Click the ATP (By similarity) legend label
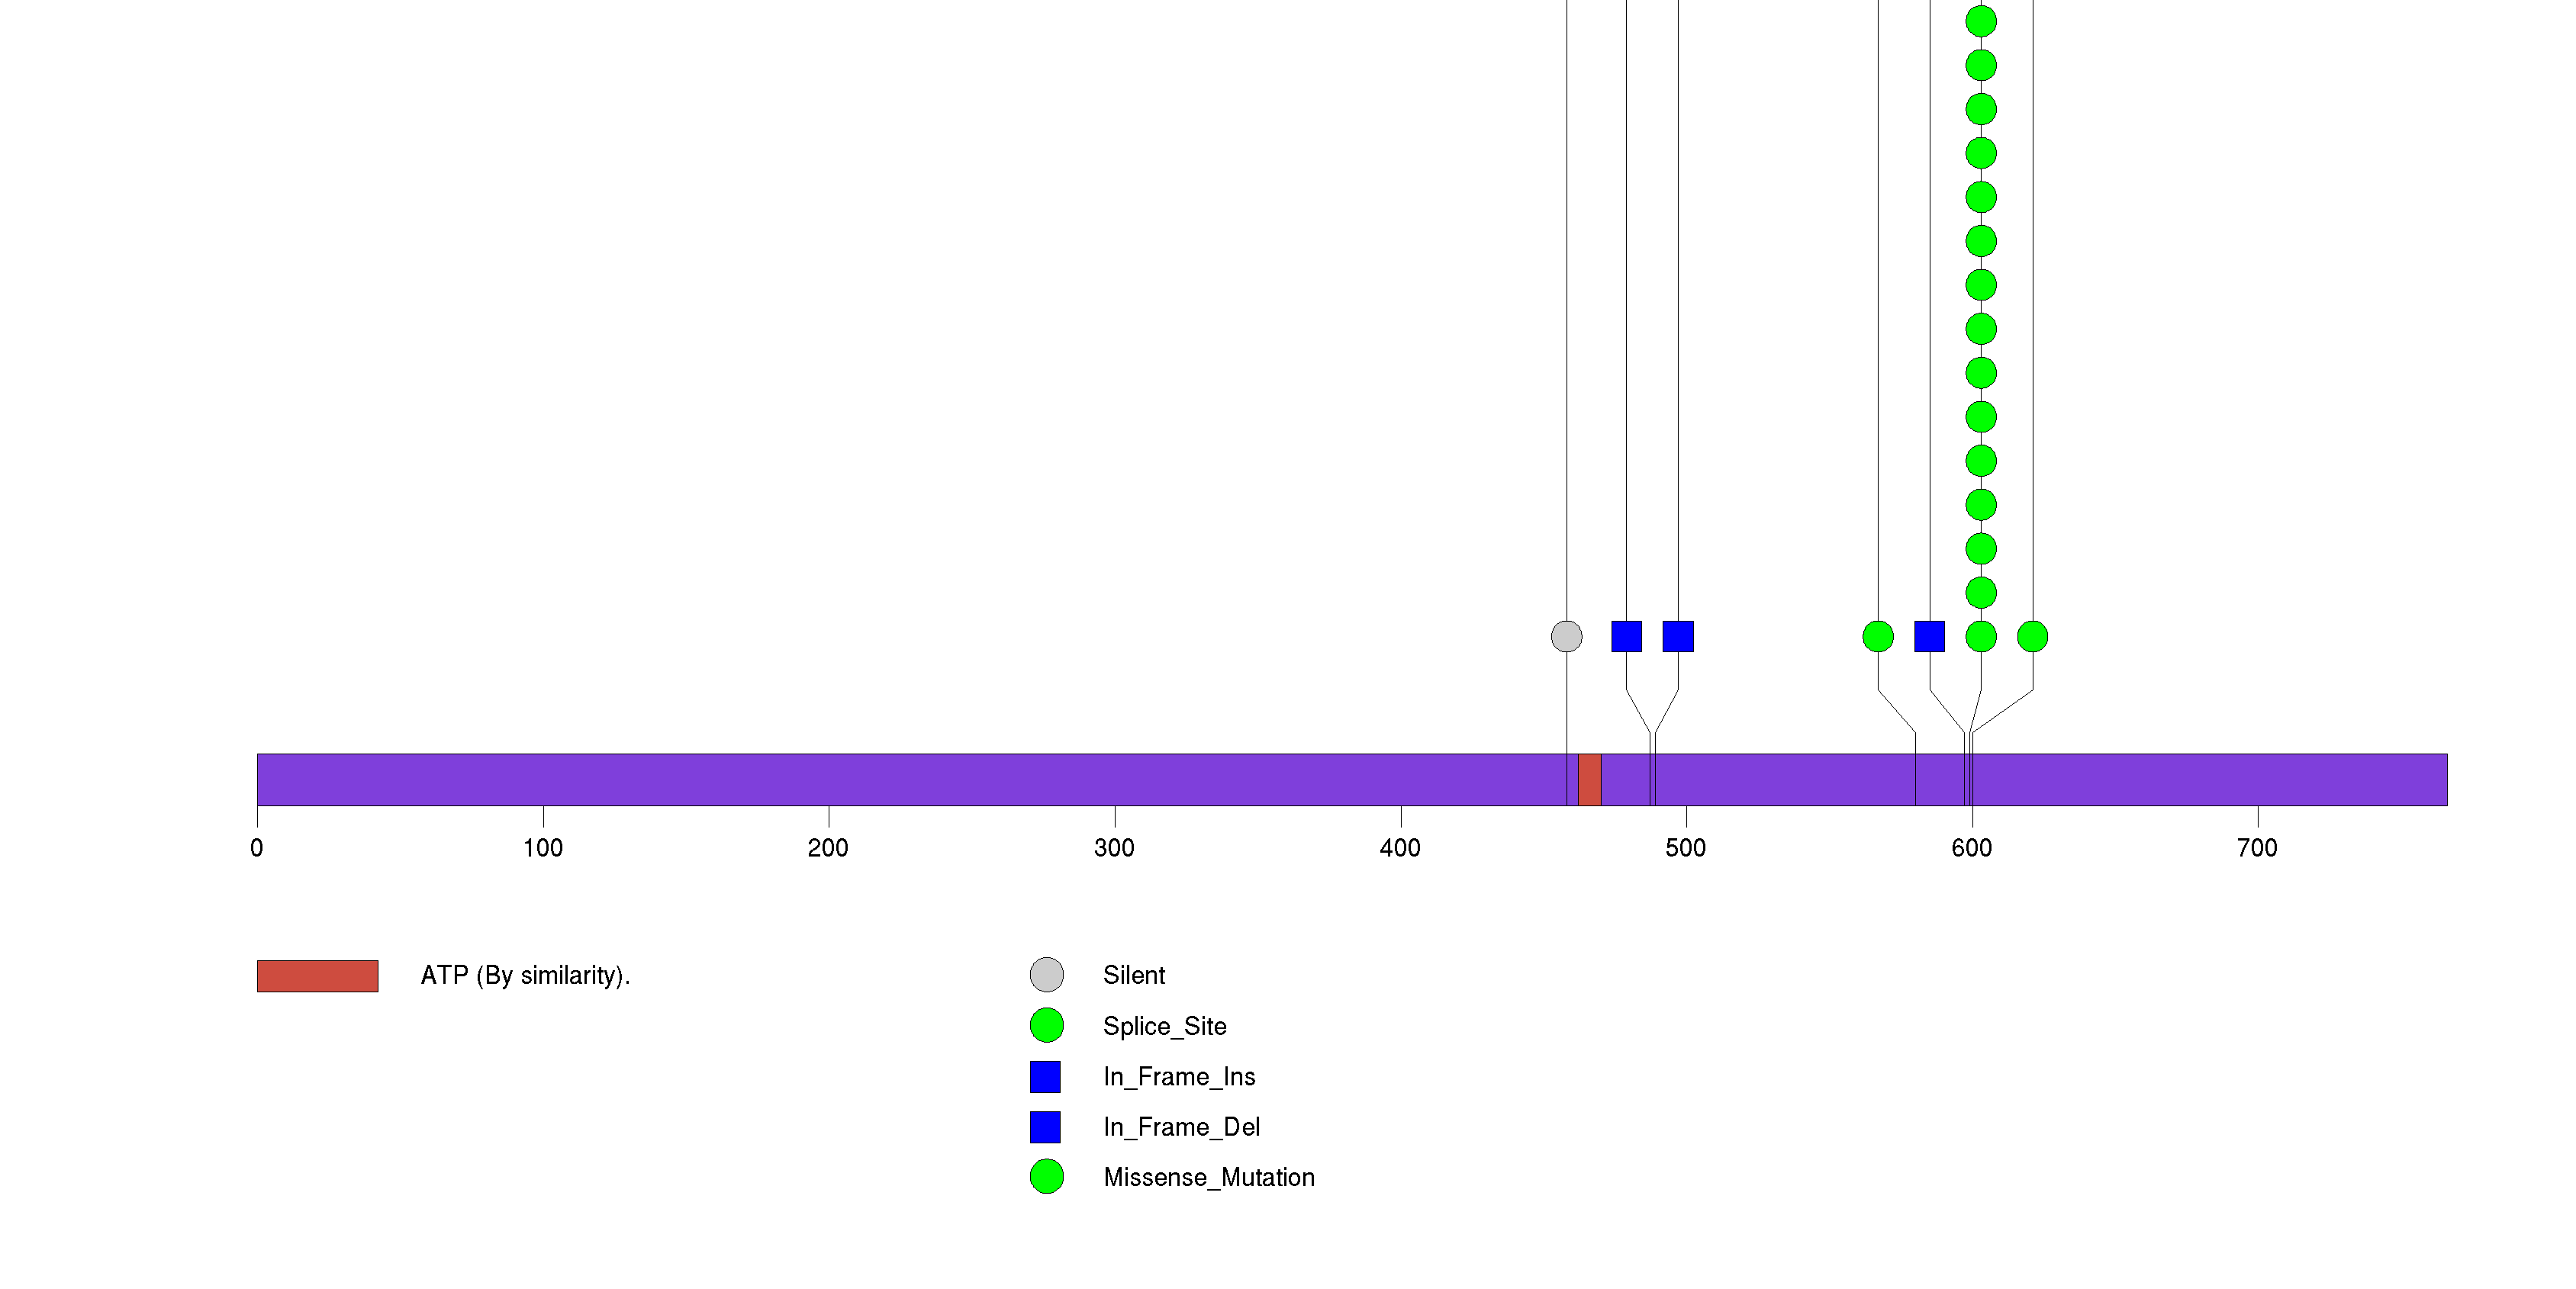The image size is (2576, 1289). point(525,976)
